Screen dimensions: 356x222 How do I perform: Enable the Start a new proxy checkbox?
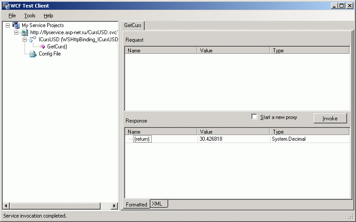coord(254,117)
